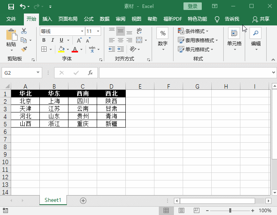Switch to Page Break Preview icon

197,210
